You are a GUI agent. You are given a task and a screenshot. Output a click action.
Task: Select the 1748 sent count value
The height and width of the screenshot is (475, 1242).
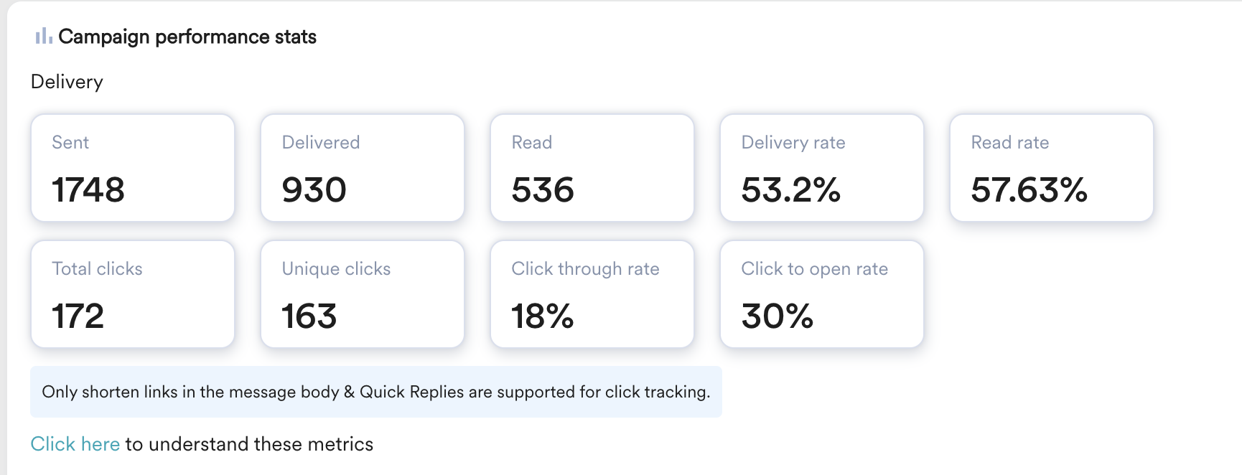(88, 190)
